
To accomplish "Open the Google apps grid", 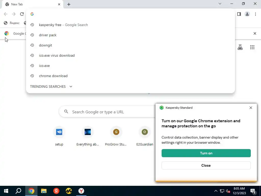I will (x=252, y=47).
